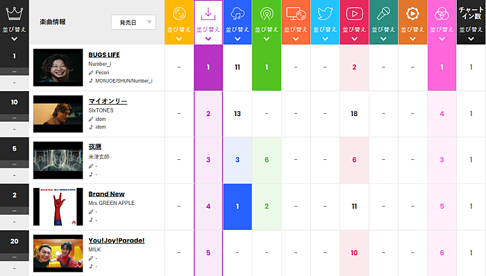Click the karaoke microphone icon

383,14
